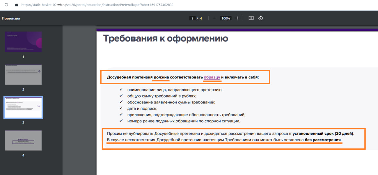Zoom out using the minus icon

pyautogui.click(x=214, y=18)
